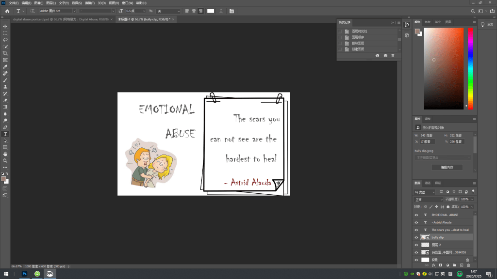The width and height of the screenshot is (497, 279).
Task: Click the Photoshop icon on Windows taskbar
Action: tap(24, 274)
